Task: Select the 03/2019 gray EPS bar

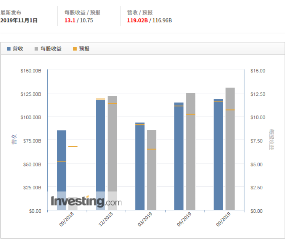Action: [152, 170]
